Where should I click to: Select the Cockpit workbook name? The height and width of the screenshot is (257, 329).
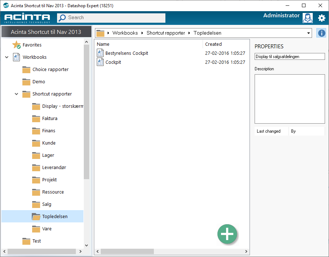(x=113, y=62)
